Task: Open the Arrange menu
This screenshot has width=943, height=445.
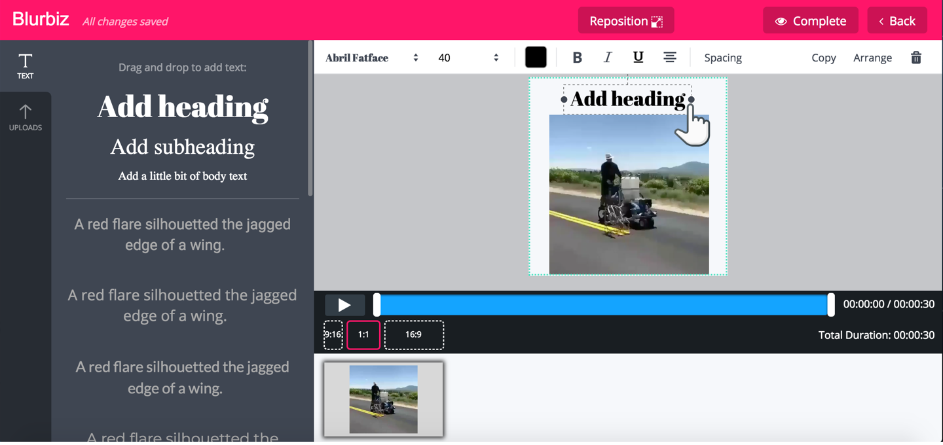Action: coord(872,58)
